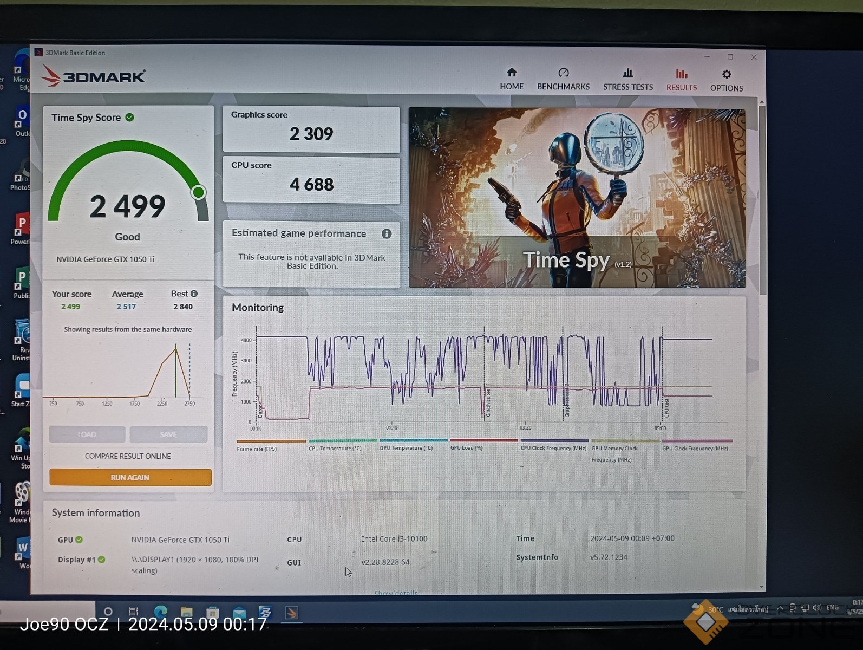Open the BENCHMARKS tab
The image size is (863, 650).
[x=563, y=79]
